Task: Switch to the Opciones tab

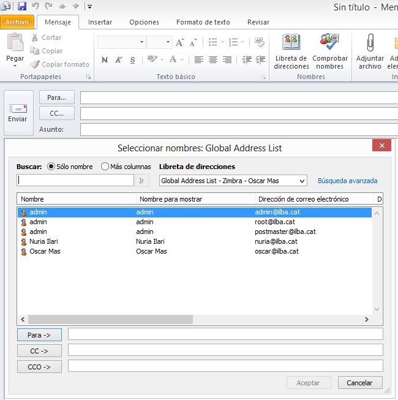Action: point(144,22)
